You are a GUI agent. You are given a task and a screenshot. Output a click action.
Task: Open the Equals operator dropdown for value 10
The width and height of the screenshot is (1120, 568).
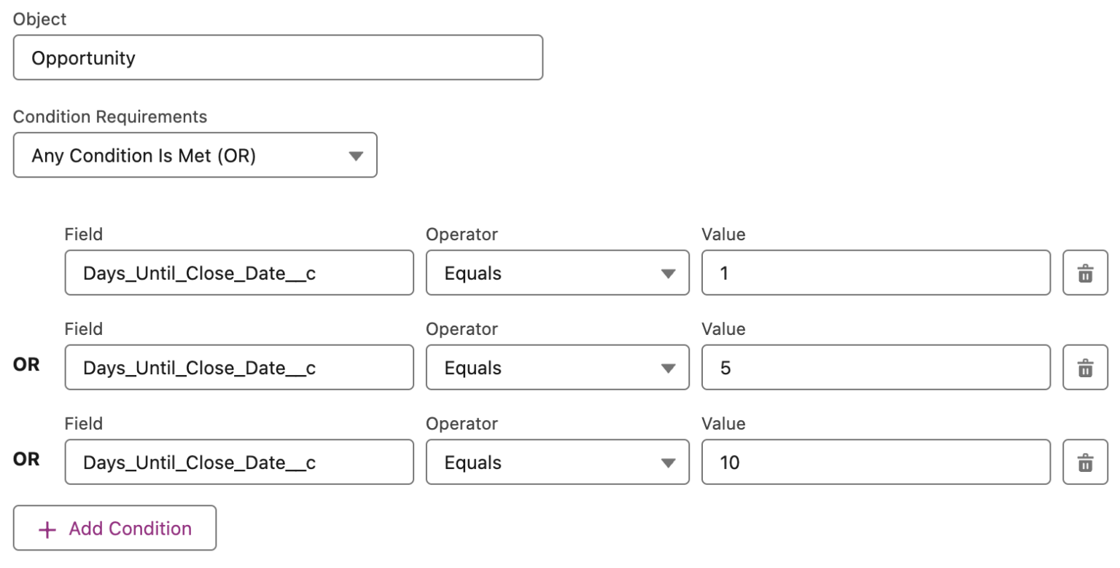[557, 462]
